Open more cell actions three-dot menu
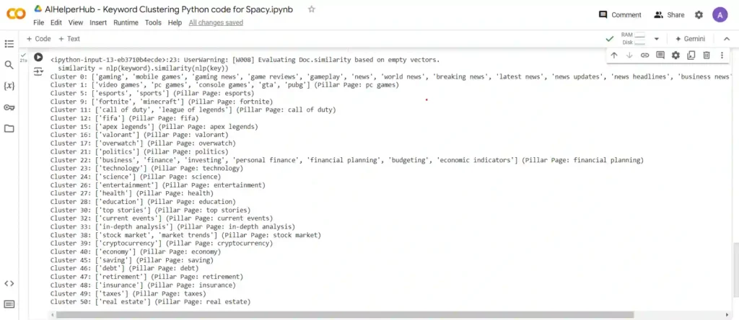Image resolution: width=739 pixels, height=320 pixels. (x=722, y=55)
